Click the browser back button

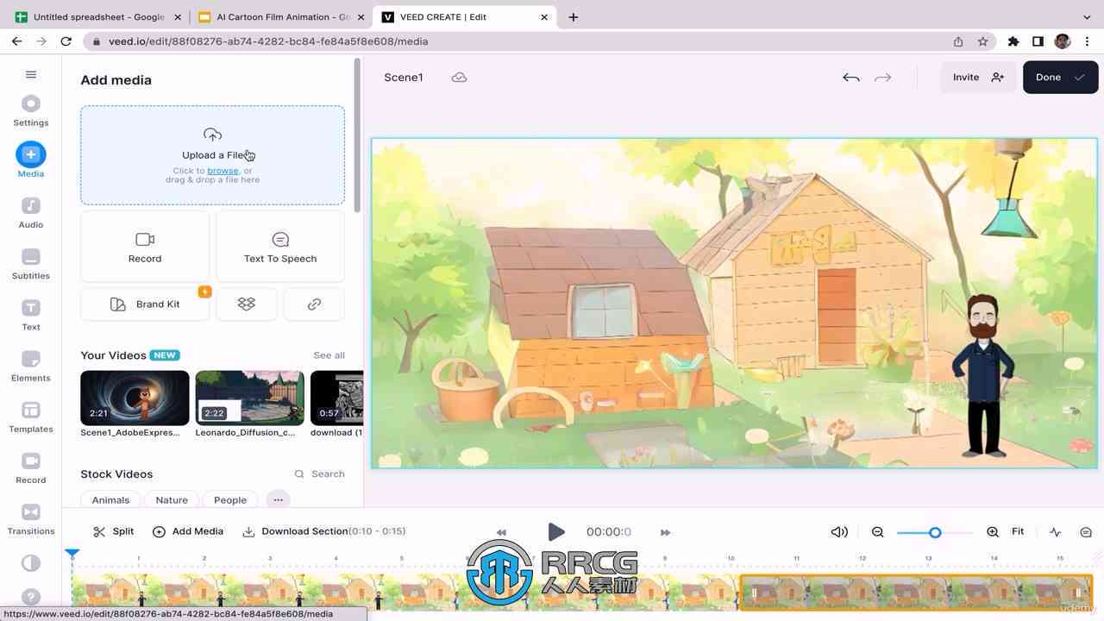tap(16, 41)
